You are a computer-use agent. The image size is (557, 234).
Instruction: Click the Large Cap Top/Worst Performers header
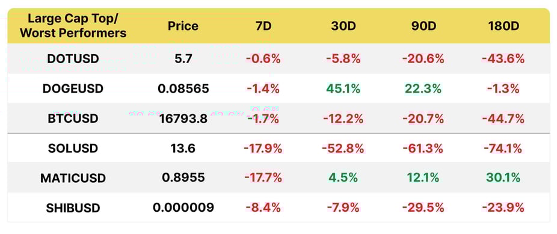click(73, 26)
